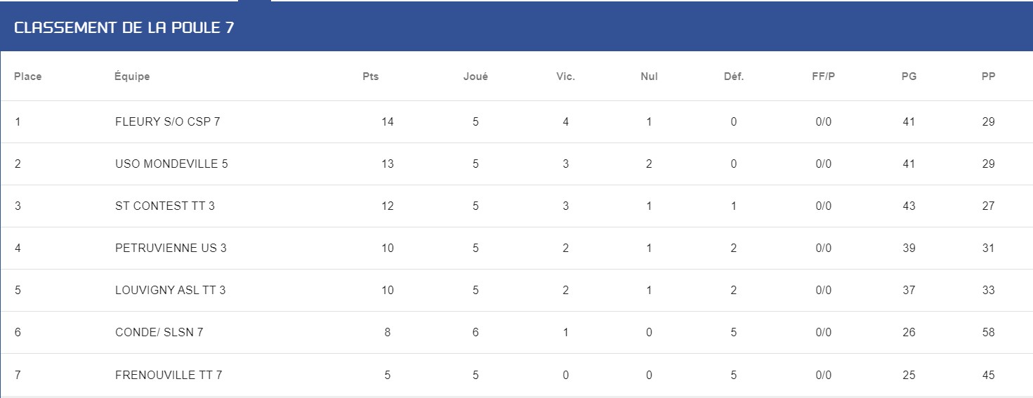The width and height of the screenshot is (1033, 398).
Task: Select the LOUVIGNY ASL TT 3 row
Action: 516,290
